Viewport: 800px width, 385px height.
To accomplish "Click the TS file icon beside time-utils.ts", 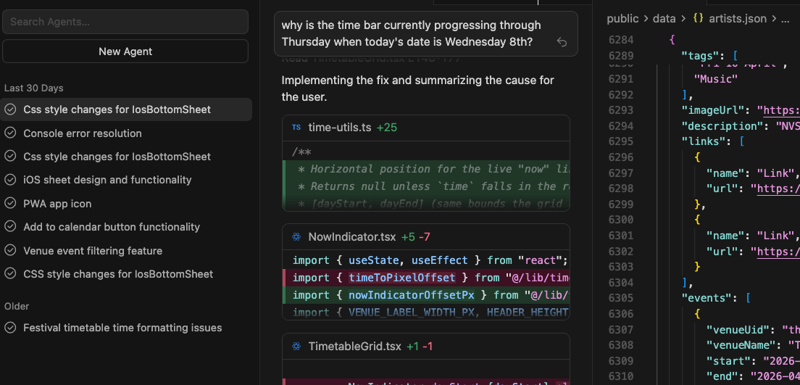I will pyautogui.click(x=296, y=128).
